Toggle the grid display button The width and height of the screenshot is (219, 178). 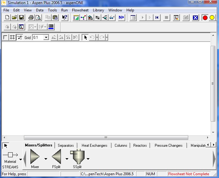coord(12,37)
